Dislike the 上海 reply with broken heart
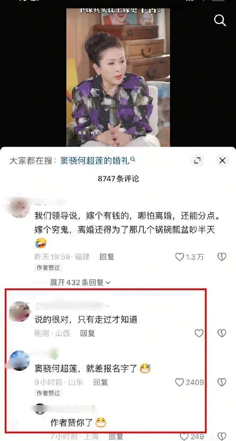 [222, 436]
